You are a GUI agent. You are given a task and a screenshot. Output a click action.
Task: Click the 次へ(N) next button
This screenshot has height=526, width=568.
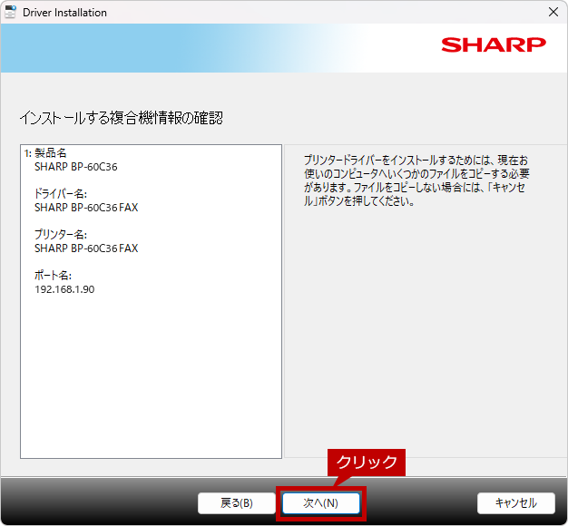point(321,502)
